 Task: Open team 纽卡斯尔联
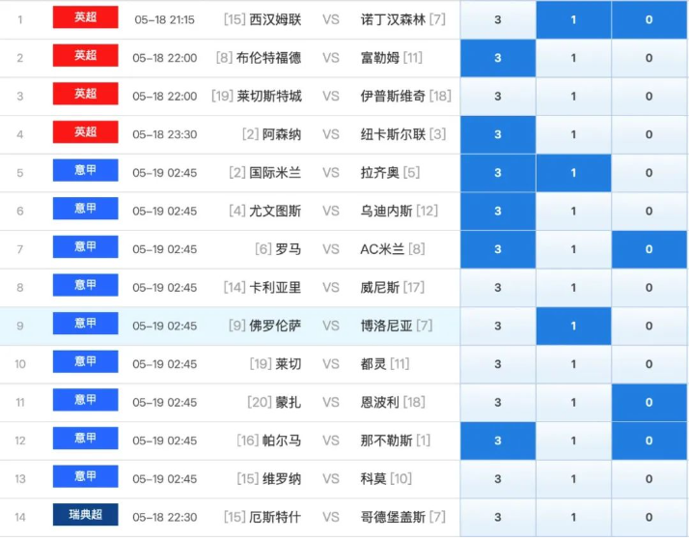393,135
